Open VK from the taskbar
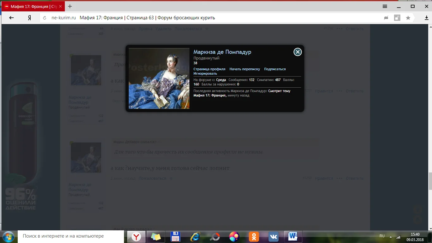 coord(274,236)
